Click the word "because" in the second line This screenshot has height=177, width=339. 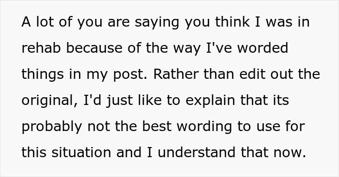94,48
